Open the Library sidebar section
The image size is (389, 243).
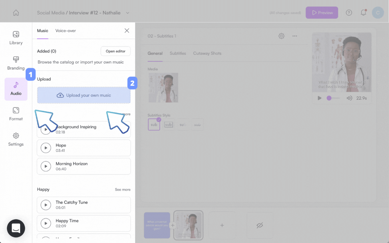coord(16,38)
